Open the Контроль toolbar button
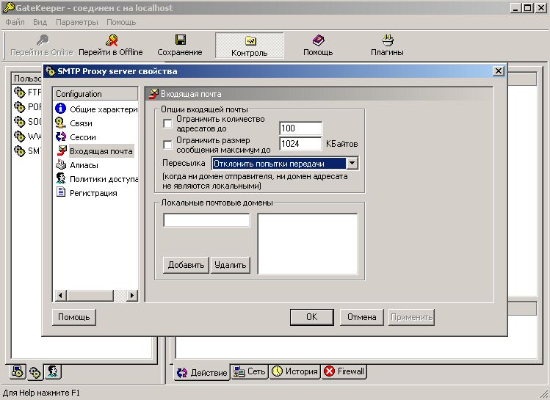This screenshot has width=550, height=400. 250,46
